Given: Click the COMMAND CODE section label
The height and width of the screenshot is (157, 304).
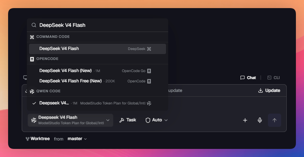Looking at the screenshot, I should tap(53, 37).
